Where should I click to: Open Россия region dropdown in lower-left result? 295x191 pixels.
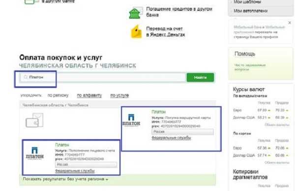(x=86, y=165)
